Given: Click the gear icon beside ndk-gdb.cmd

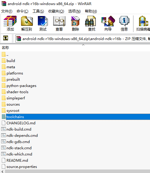Looking at the screenshot, I should coord(4,142).
